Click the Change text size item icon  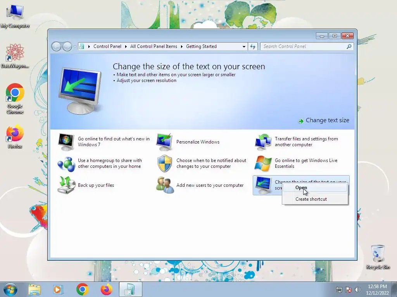pyautogui.click(x=263, y=185)
